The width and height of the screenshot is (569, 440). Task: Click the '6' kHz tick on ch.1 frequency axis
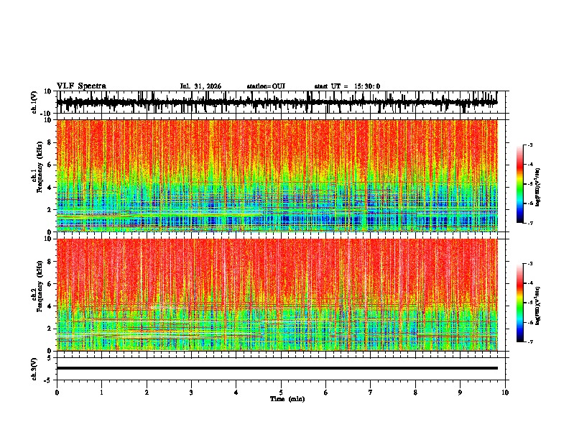(x=50, y=165)
